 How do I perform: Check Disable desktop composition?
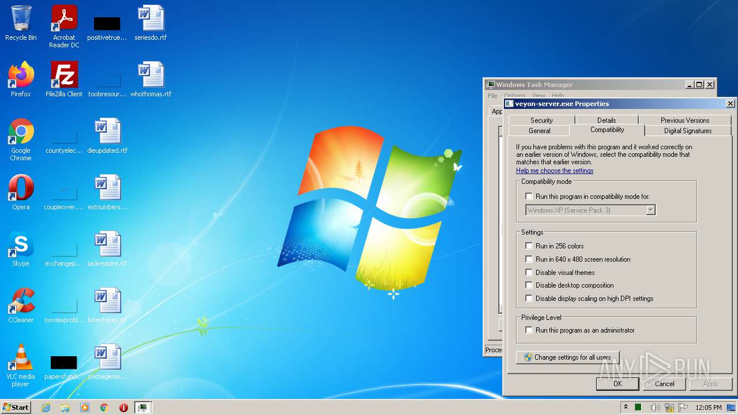tap(529, 285)
